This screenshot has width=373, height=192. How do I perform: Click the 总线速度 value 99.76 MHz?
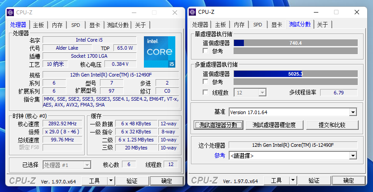[x=62, y=140]
